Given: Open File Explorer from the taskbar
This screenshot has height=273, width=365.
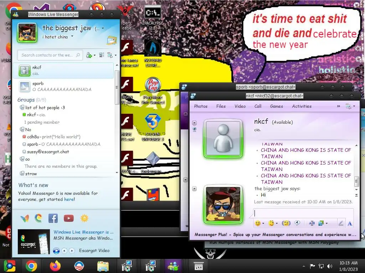Looking at the screenshot, I should (103, 267).
